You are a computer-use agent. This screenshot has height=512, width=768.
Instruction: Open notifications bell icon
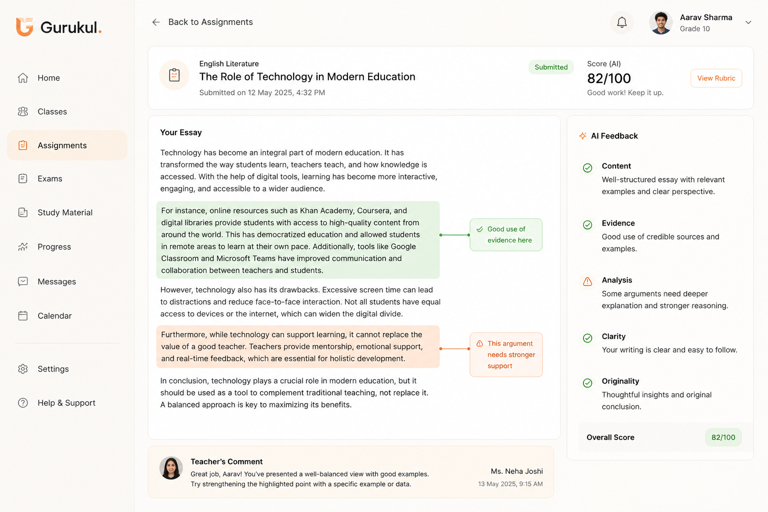[622, 22]
